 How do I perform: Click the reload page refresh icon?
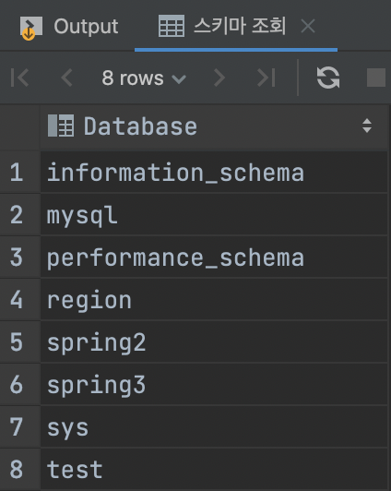[327, 78]
